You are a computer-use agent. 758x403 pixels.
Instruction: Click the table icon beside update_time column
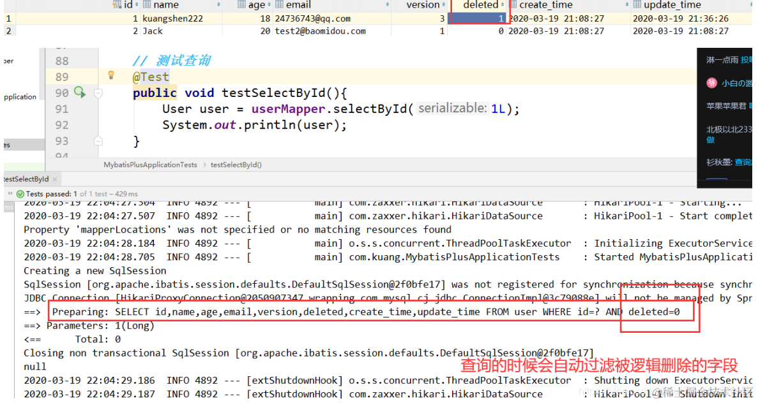(638, 5)
